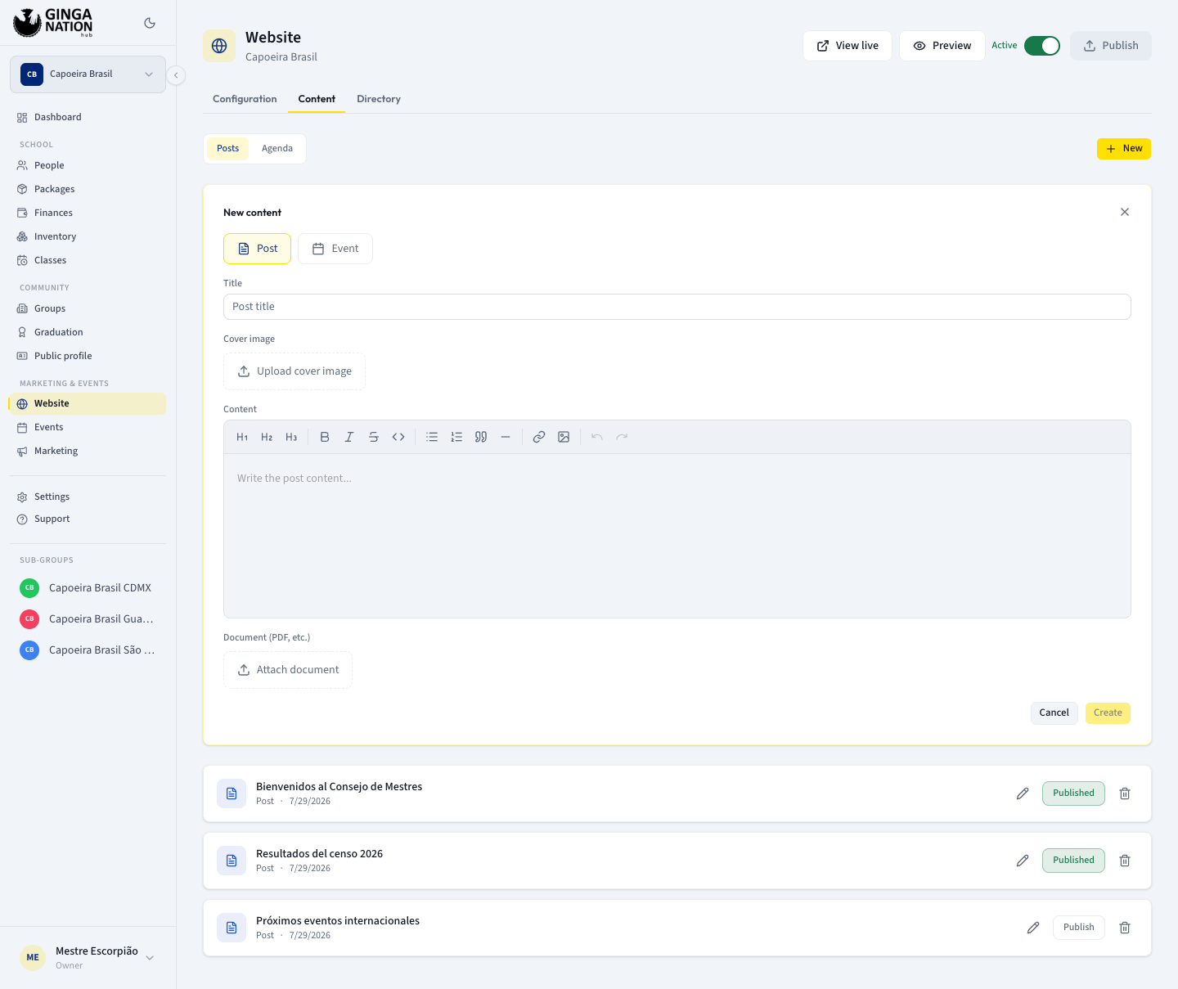Toggle Published status of Bienvenidos post

point(1073,793)
